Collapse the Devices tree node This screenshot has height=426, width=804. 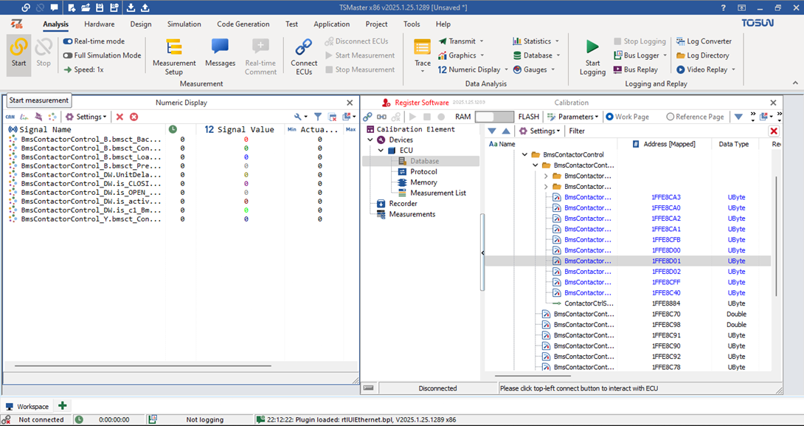coord(370,140)
